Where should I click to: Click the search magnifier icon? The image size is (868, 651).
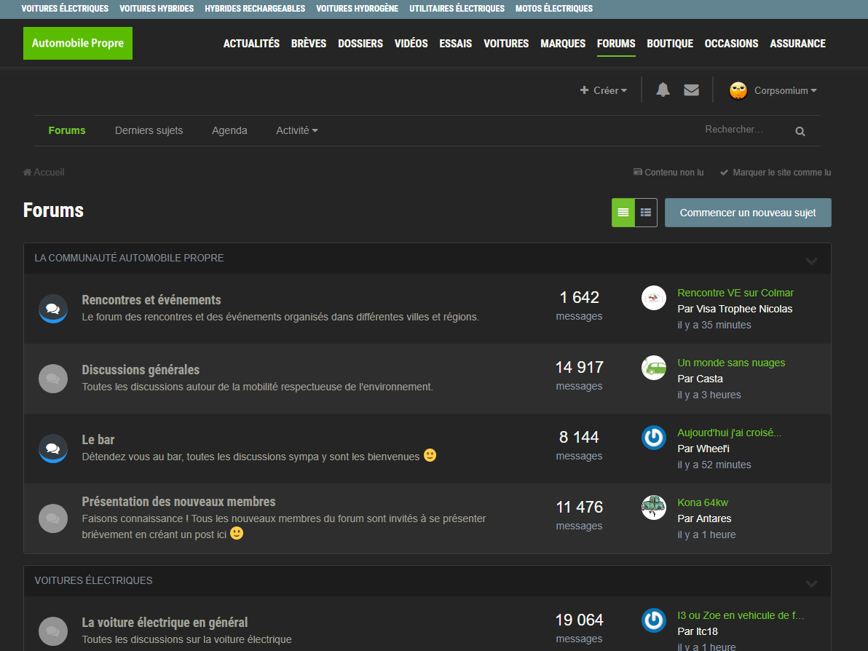(800, 131)
